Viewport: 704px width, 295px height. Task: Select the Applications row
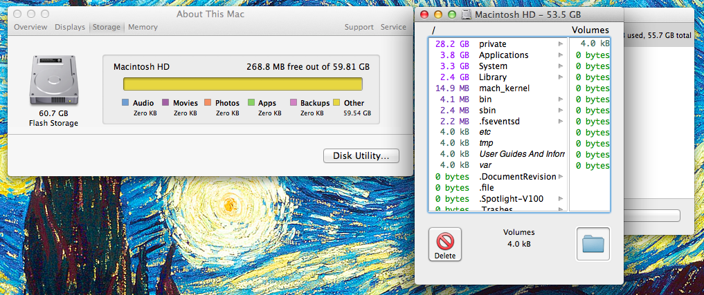click(498, 55)
